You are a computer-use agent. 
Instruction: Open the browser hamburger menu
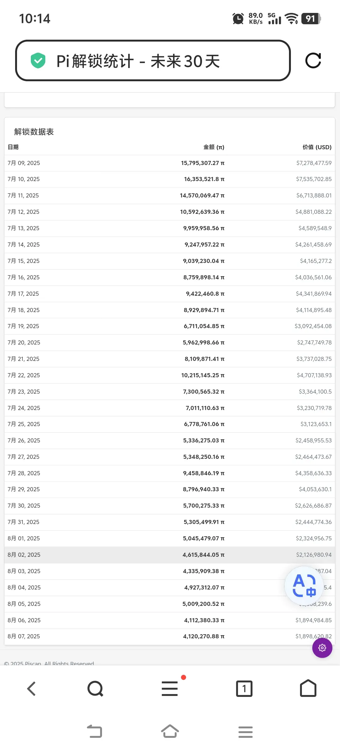(170, 689)
